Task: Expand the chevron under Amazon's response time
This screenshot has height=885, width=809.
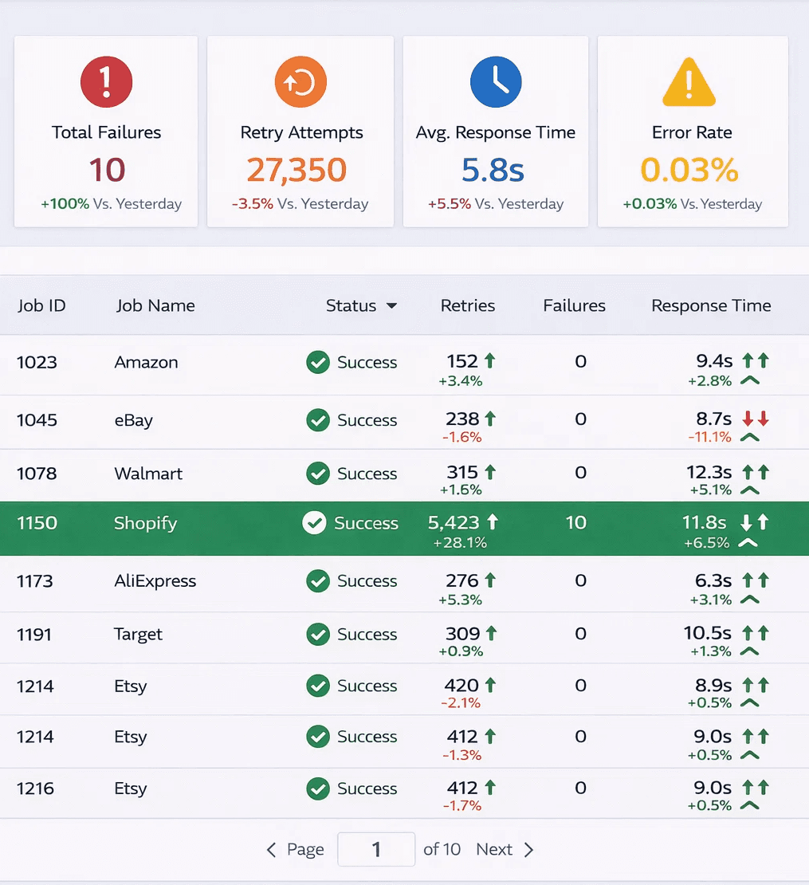Action: pos(750,380)
